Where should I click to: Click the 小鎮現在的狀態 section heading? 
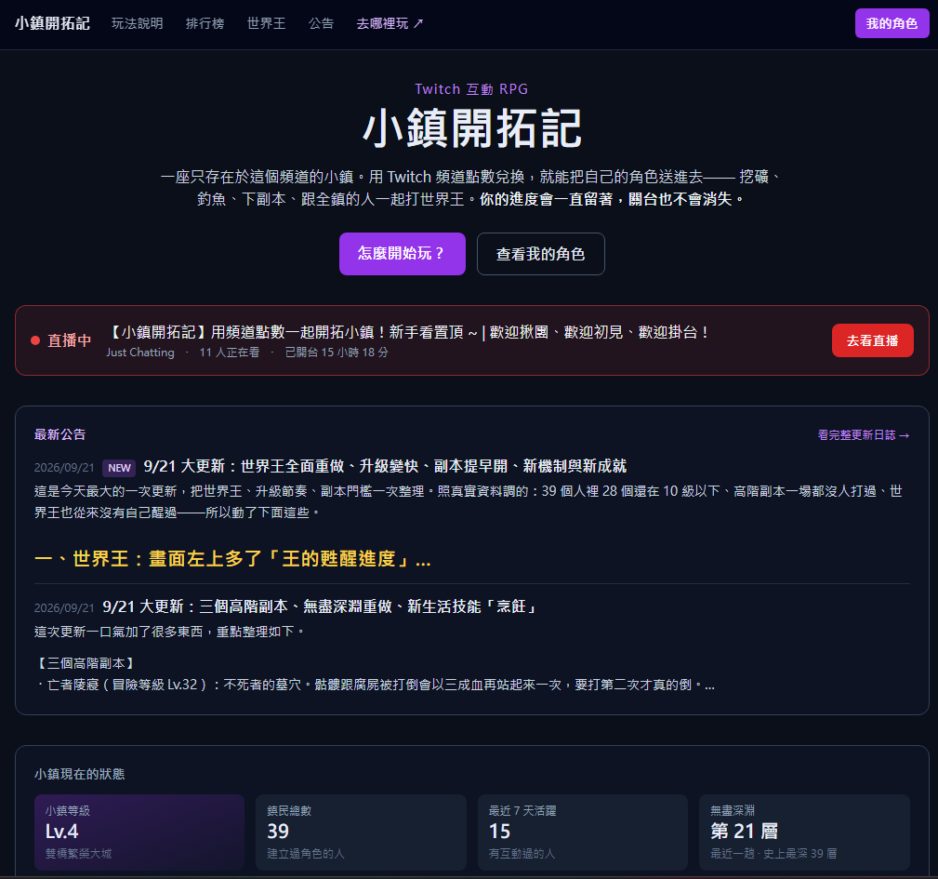click(80, 774)
